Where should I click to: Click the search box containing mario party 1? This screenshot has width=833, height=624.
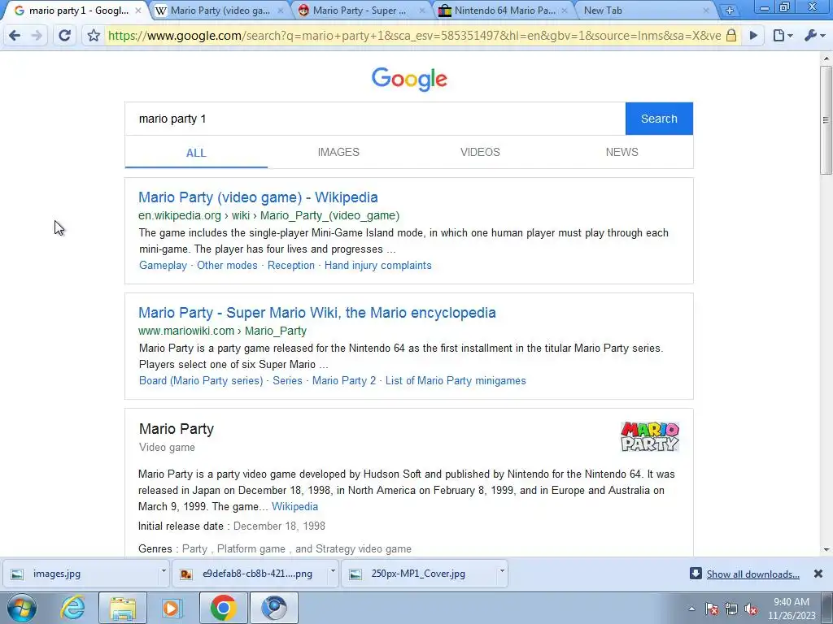click(x=375, y=119)
